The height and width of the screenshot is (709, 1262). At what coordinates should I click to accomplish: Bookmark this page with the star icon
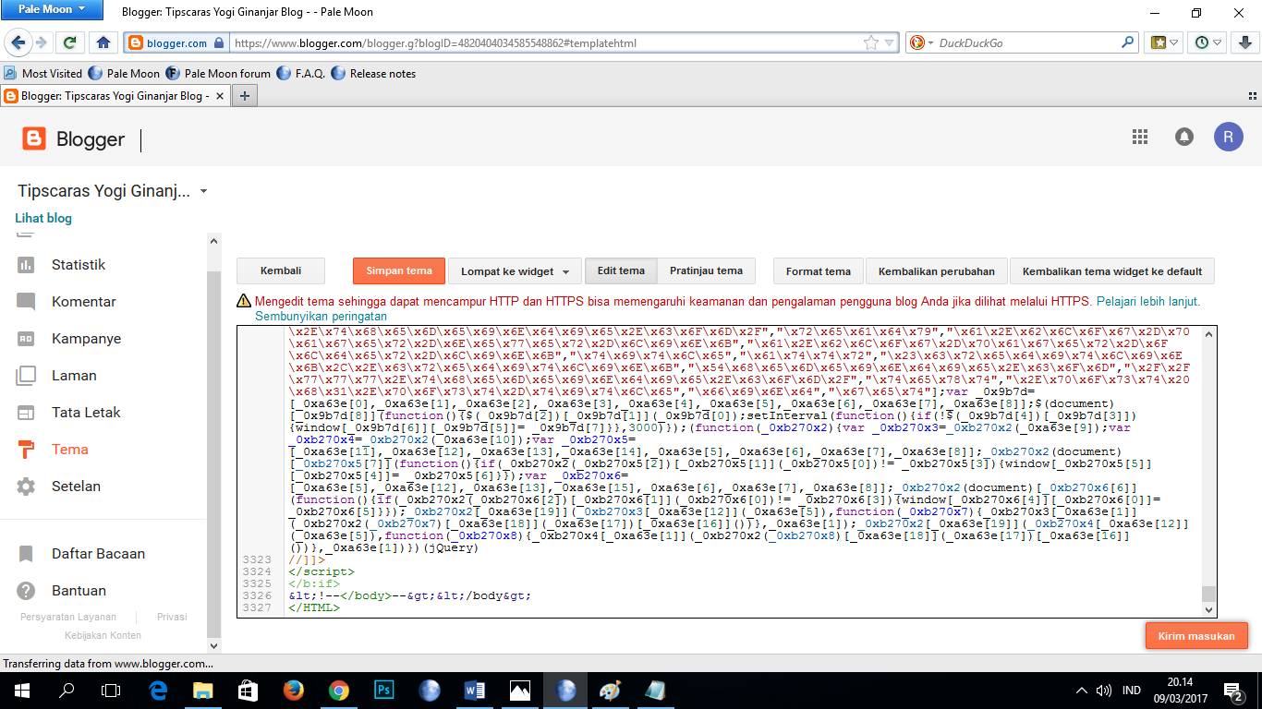(870, 42)
